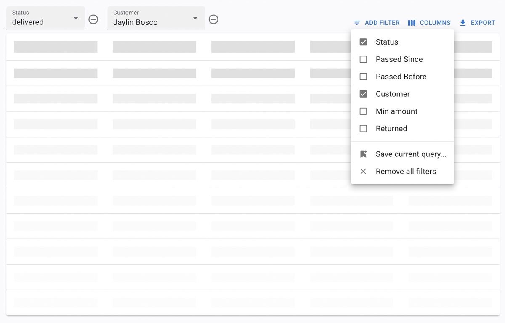505x323 pixels.
Task: Expand the Customer dropdown arrow
Action: (195, 18)
